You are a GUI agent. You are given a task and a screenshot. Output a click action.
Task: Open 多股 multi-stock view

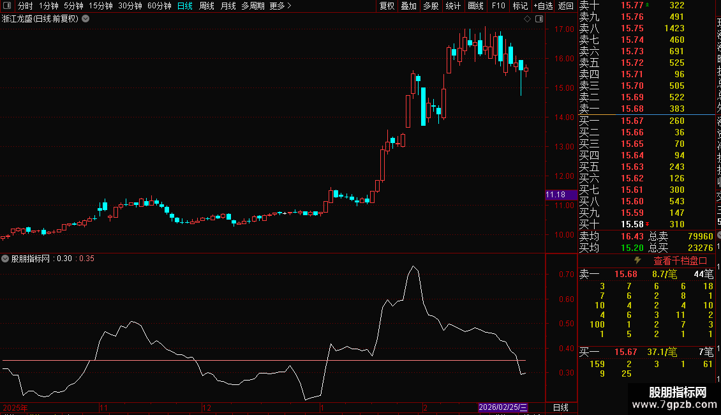(431, 6)
